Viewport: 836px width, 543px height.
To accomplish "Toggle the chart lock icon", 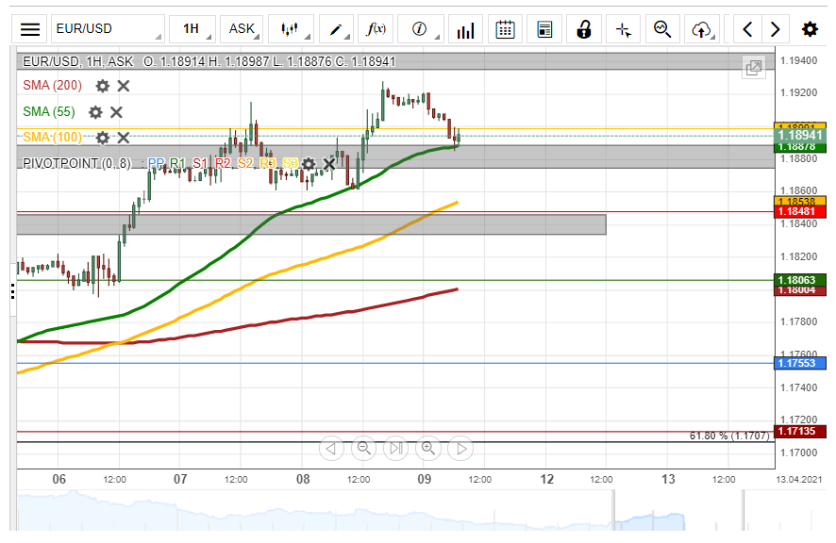I will (584, 29).
